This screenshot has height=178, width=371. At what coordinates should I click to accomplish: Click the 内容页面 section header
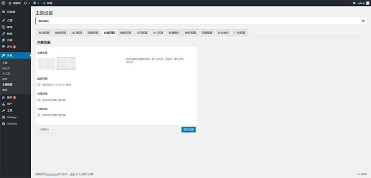(x=44, y=43)
